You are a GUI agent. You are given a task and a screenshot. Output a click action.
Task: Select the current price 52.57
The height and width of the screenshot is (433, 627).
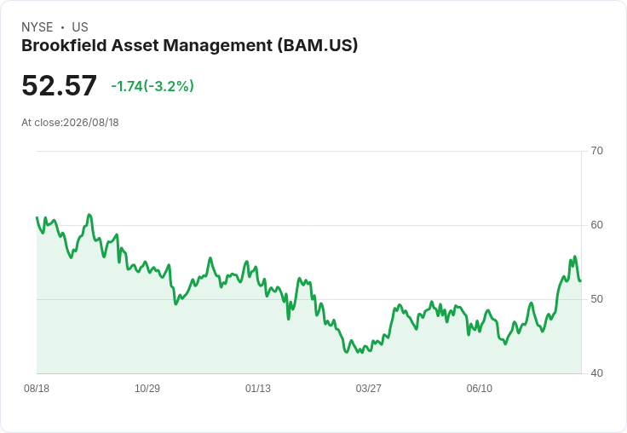tap(59, 85)
